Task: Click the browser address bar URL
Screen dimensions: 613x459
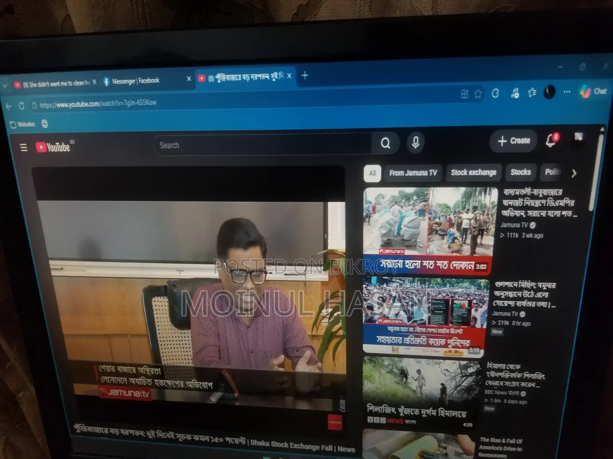Action: tap(98, 104)
